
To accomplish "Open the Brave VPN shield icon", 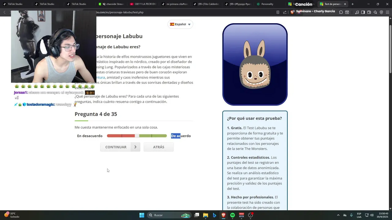I will pos(381,12).
